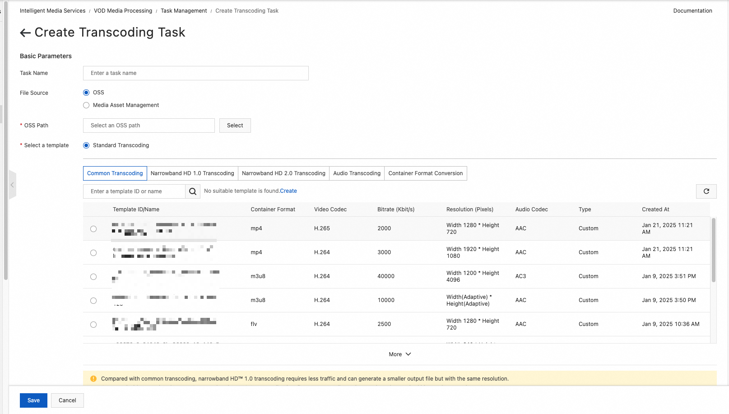Image resolution: width=729 pixels, height=414 pixels.
Task: Select the Standard Transcoding radio button
Action: [86, 145]
